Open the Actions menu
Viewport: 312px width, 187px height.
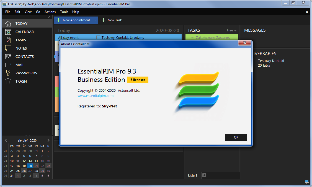[50, 12]
